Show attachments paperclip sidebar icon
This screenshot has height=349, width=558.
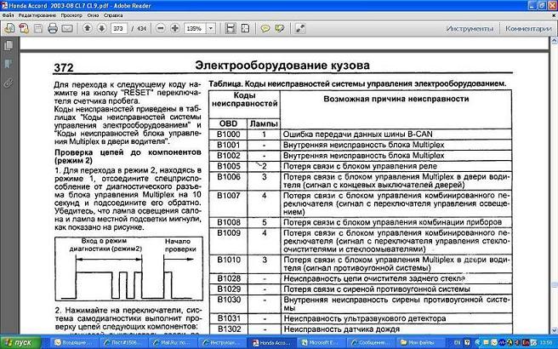coord(9,83)
